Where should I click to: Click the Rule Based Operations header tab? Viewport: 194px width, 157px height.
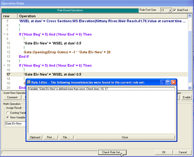point(70,10)
